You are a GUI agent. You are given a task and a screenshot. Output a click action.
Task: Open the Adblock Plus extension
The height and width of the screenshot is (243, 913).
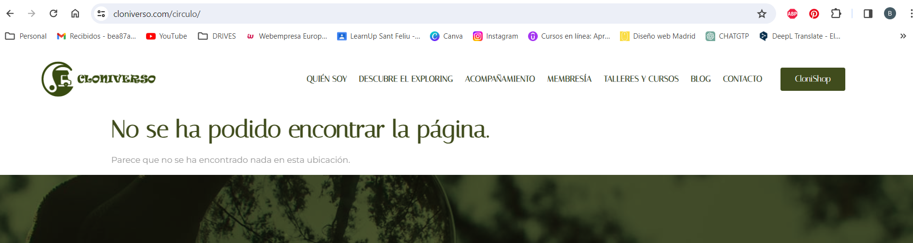click(x=792, y=14)
